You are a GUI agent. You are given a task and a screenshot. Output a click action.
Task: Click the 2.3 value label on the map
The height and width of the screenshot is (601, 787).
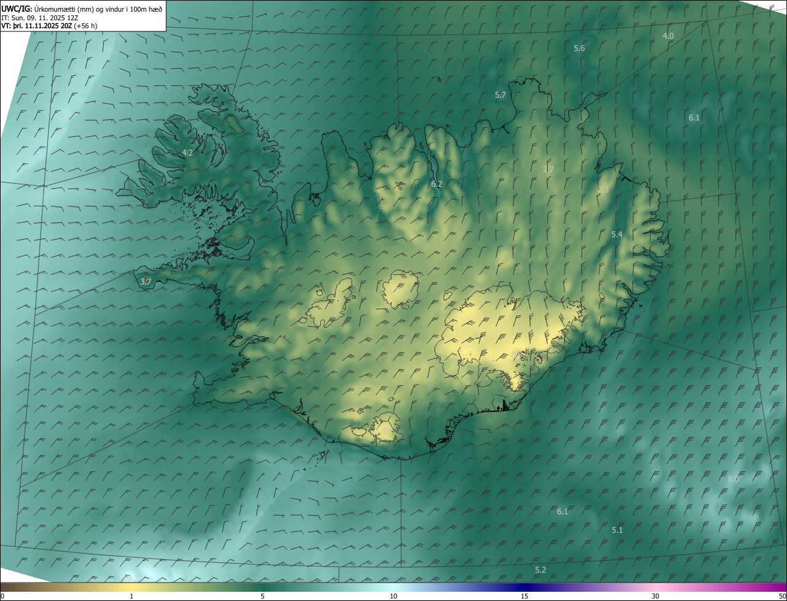pyautogui.click(x=603, y=190)
